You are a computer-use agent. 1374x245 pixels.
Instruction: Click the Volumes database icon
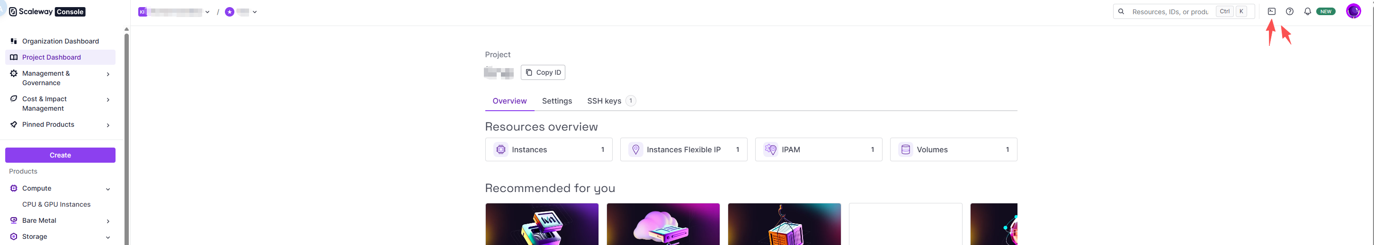(905, 149)
